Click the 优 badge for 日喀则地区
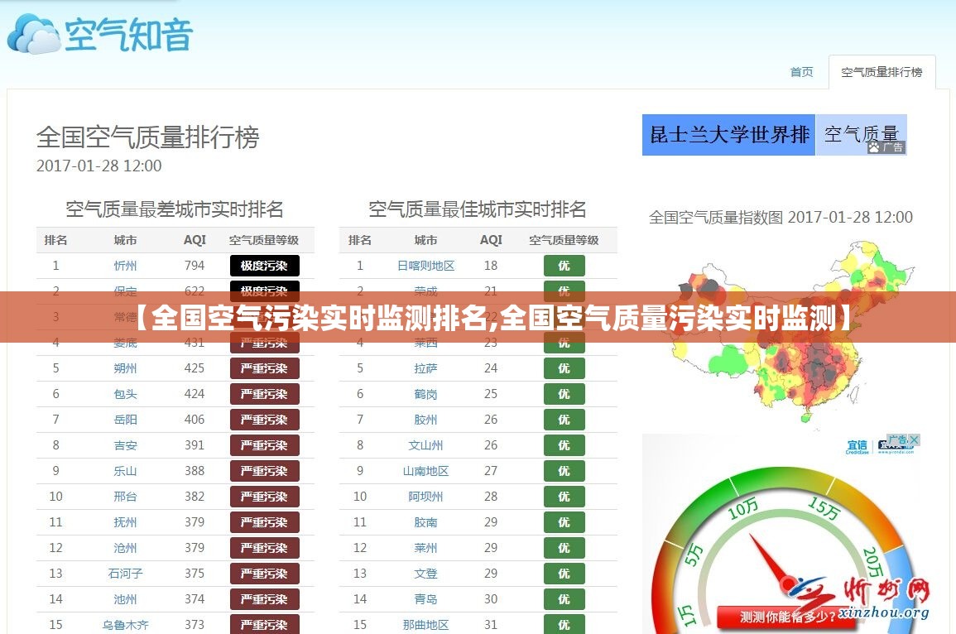 coord(564,266)
